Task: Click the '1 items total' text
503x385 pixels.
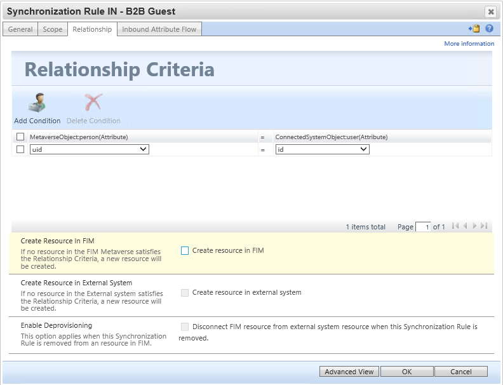Action: 365,227
